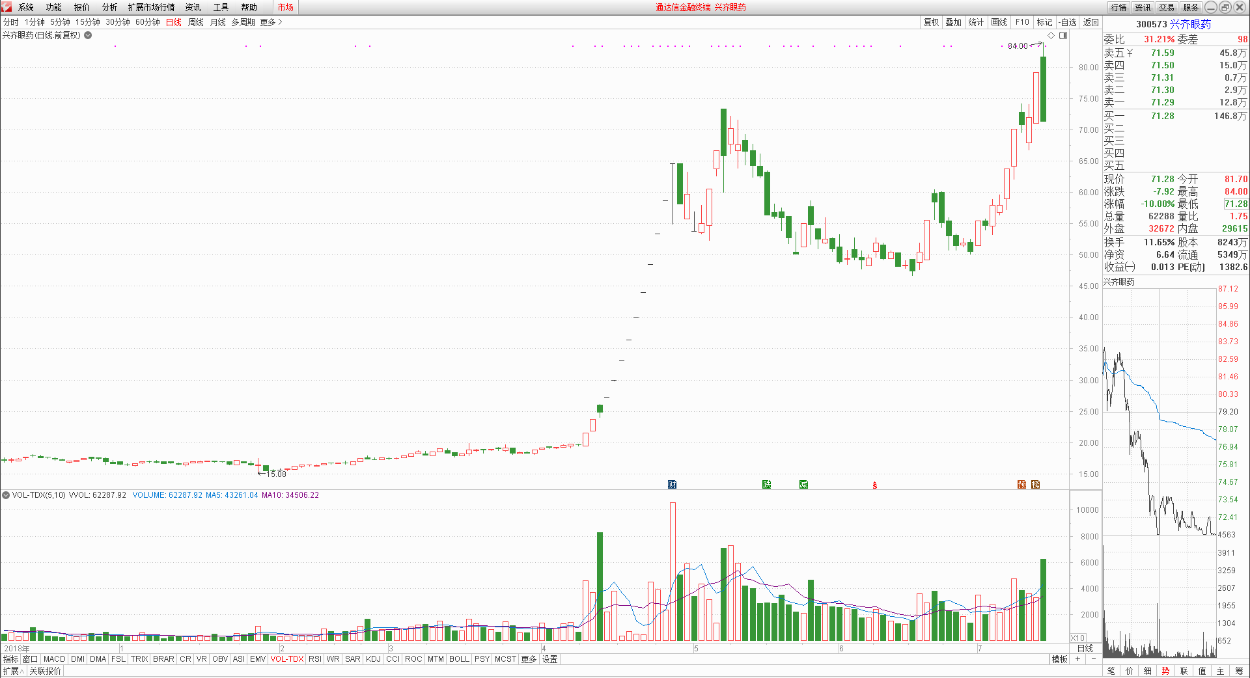Select the MACD indicator
This screenshot has width=1250, height=678.
coord(55,659)
